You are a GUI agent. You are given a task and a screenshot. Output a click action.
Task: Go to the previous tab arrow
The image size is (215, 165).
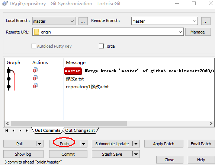pos(13,130)
